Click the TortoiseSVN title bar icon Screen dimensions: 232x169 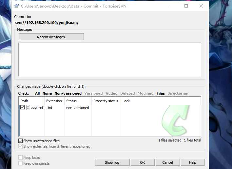tap(17, 6)
